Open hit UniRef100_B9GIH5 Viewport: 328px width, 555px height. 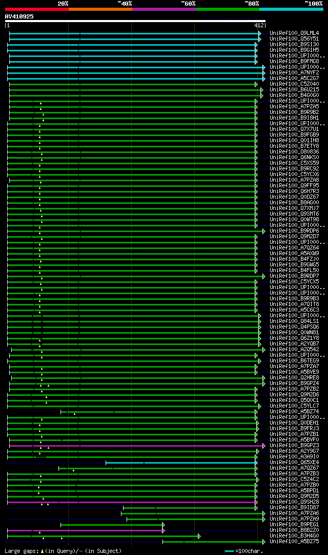click(x=294, y=50)
